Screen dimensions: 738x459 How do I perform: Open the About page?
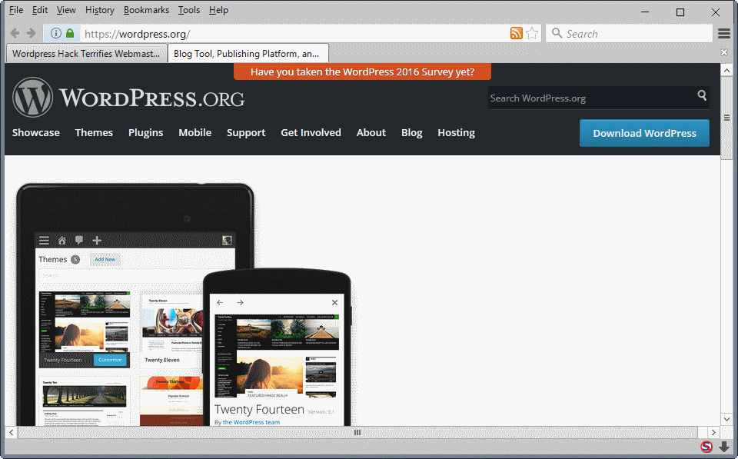coord(371,133)
